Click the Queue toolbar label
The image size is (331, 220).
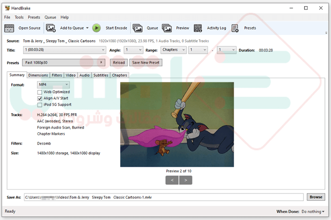(x=152, y=28)
